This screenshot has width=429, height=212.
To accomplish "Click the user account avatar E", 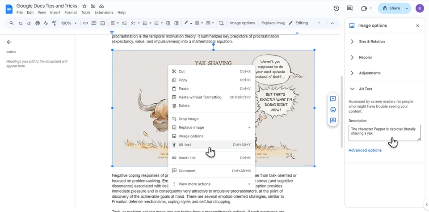I will pyautogui.click(x=420, y=8).
